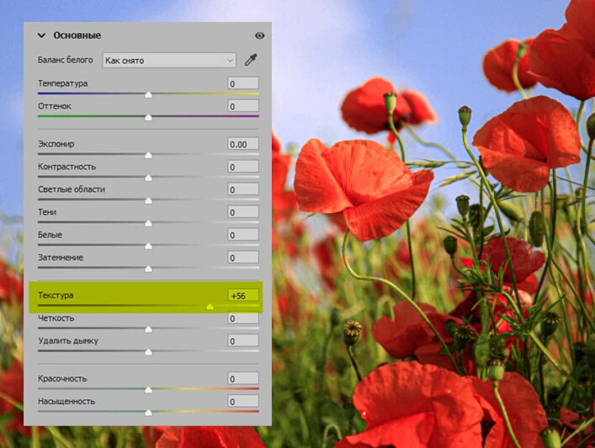595x448 pixels.
Task: Click the Тени label
Action: point(47,212)
